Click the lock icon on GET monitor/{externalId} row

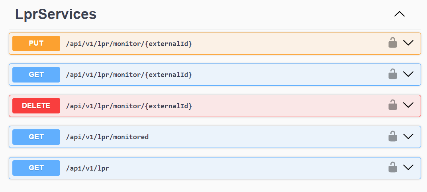click(x=392, y=74)
